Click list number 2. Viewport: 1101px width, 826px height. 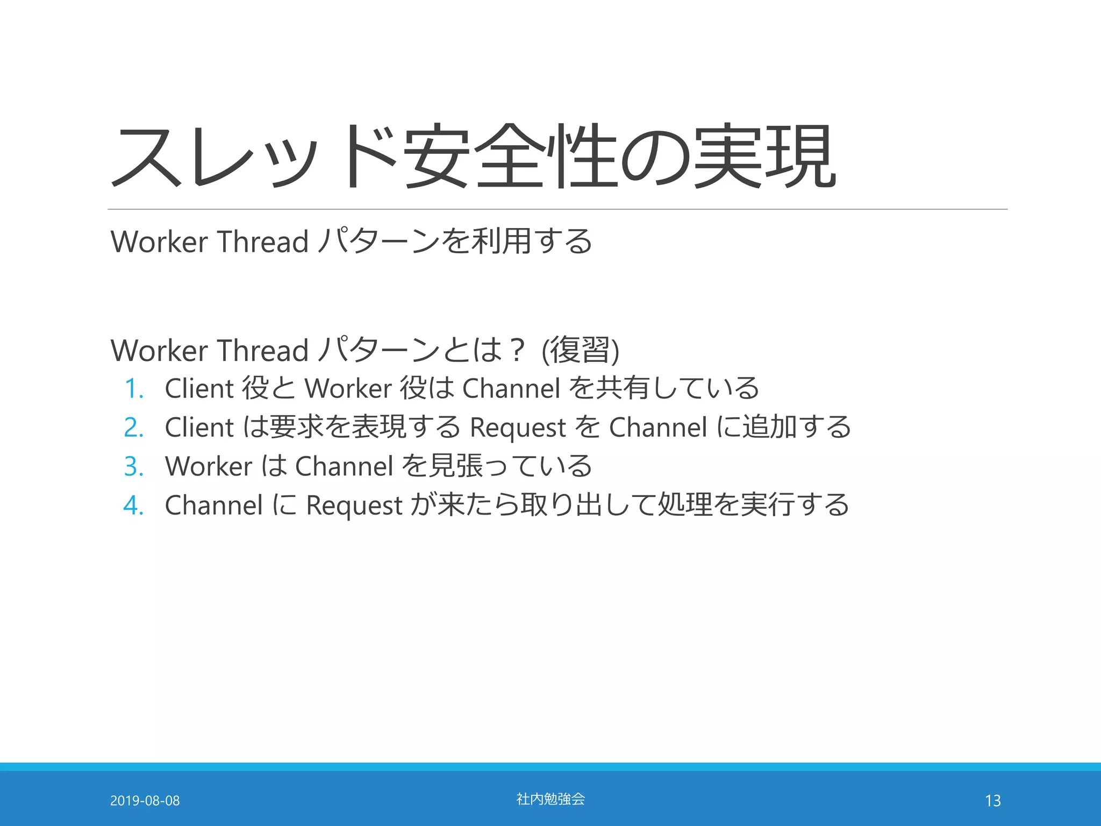pos(134,428)
